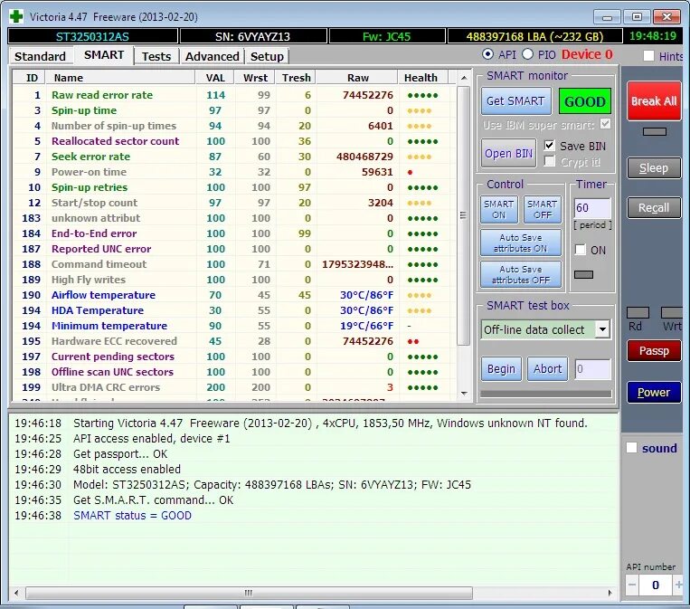Click the API number value field
The height and width of the screenshot is (609, 690).
tap(656, 585)
